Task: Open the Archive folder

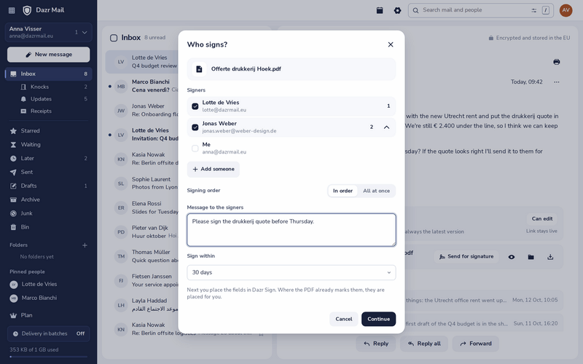Action: click(x=48, y=199)
